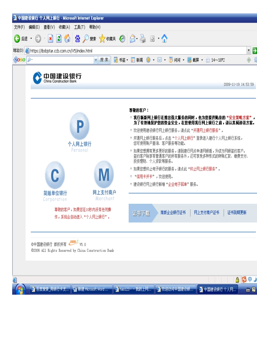Click the 开通网上银行服务 link

206,130
